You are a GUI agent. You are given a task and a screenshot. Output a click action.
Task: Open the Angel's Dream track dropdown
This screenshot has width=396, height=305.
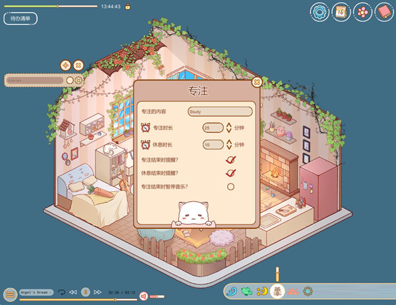[36, 292]
